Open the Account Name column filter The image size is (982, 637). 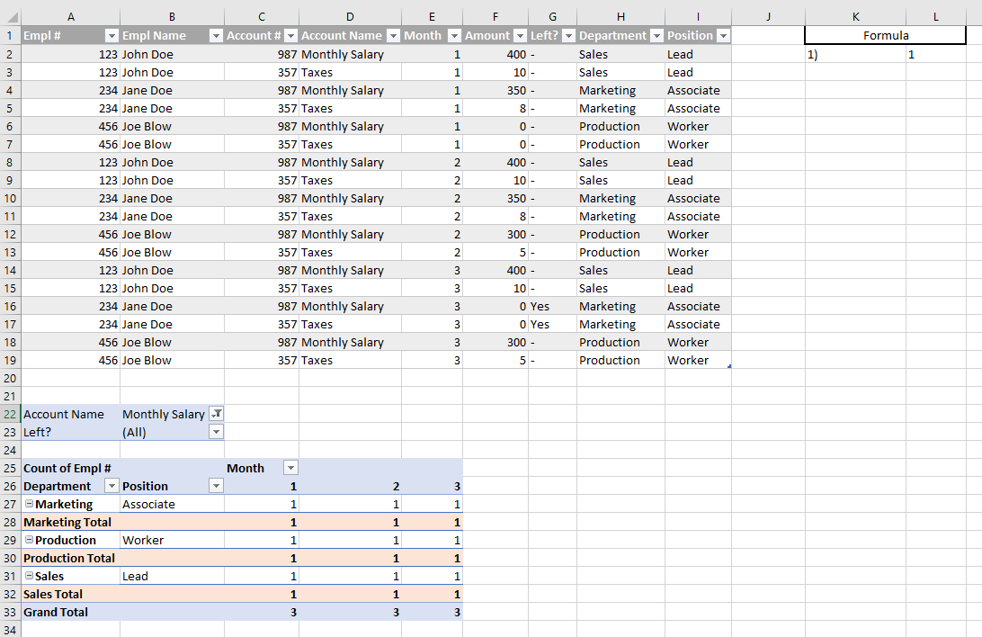pos(394,35)
